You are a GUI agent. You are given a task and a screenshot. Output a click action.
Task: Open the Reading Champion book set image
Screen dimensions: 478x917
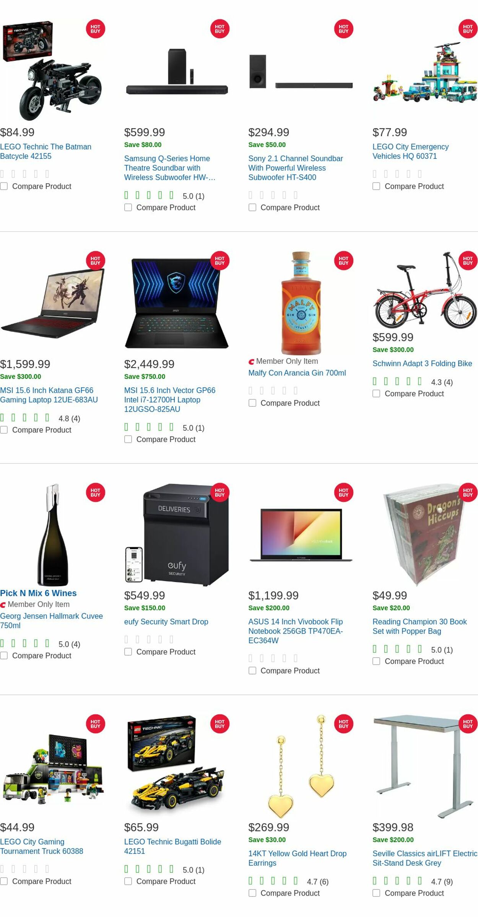[x=424, y=534]
